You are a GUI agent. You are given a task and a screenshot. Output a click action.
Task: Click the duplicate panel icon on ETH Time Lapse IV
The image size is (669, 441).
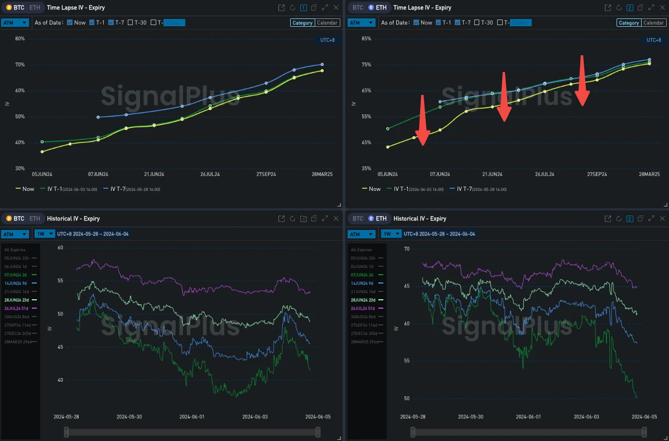click(x=640, y=7)
